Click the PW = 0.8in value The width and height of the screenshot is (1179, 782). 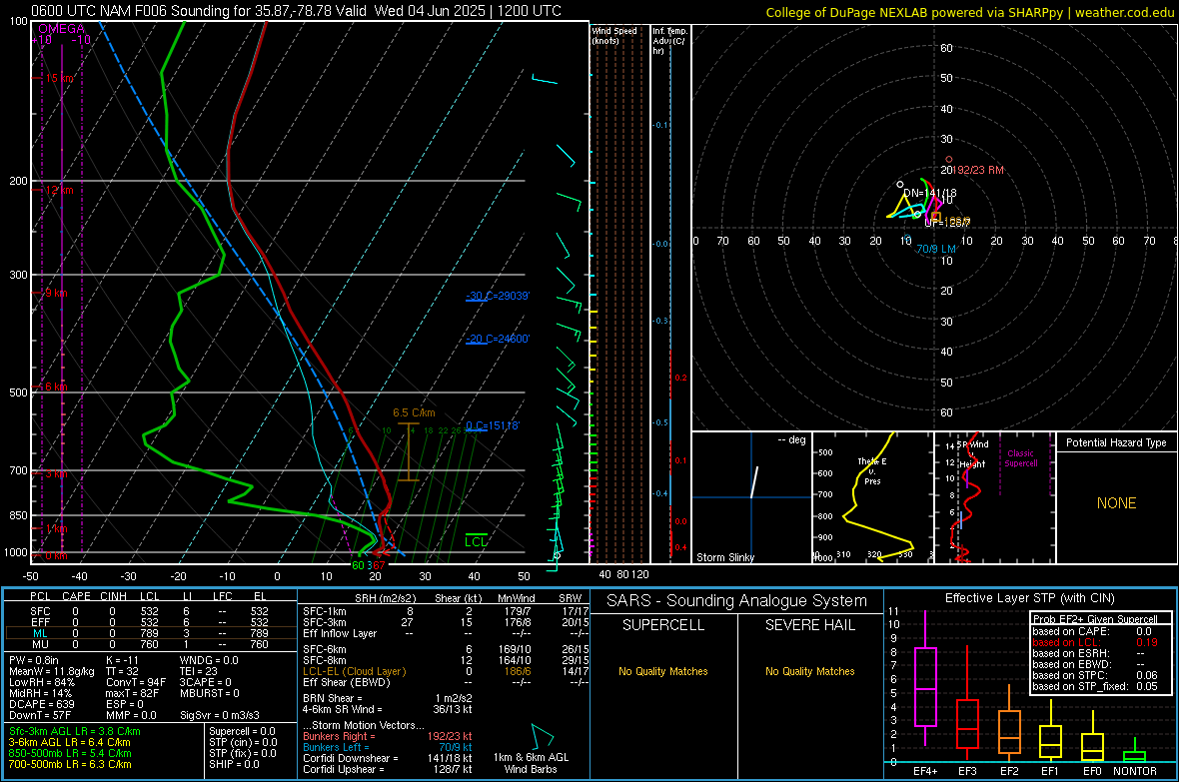tap(34, 660)
